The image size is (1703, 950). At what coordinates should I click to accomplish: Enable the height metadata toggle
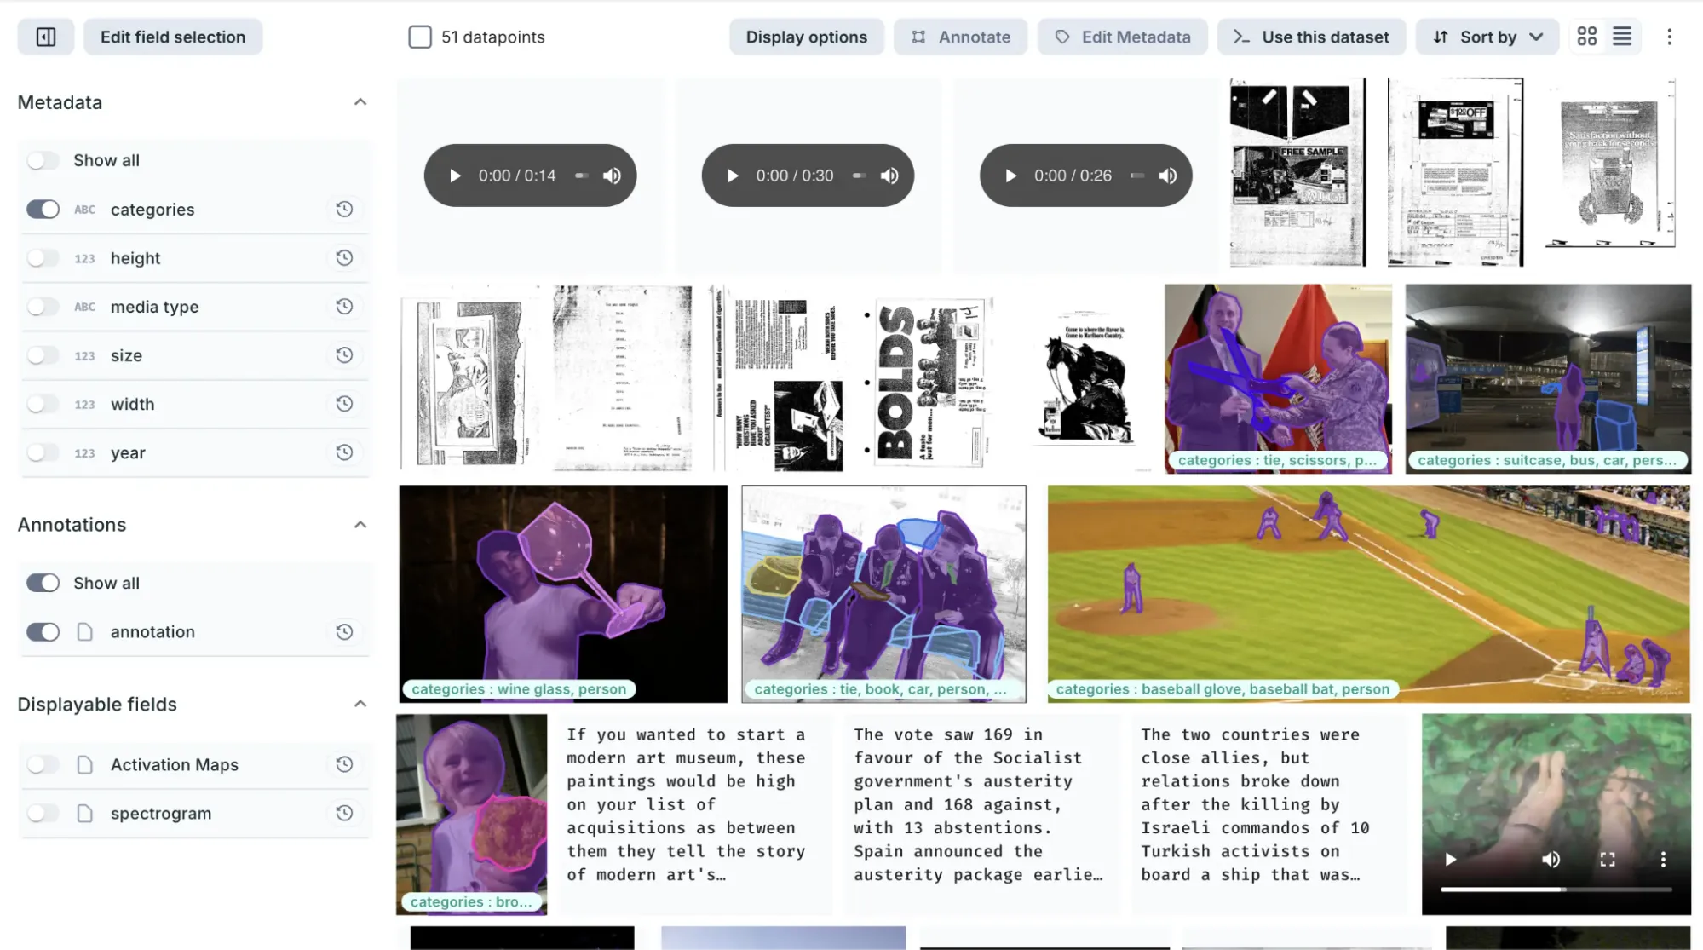pos(43,258)
